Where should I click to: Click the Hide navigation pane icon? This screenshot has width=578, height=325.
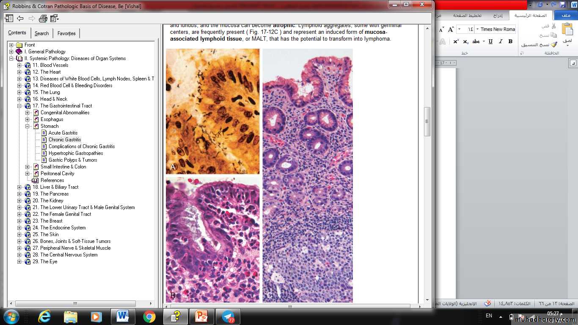pyautogui.click(x=9, y=18)
